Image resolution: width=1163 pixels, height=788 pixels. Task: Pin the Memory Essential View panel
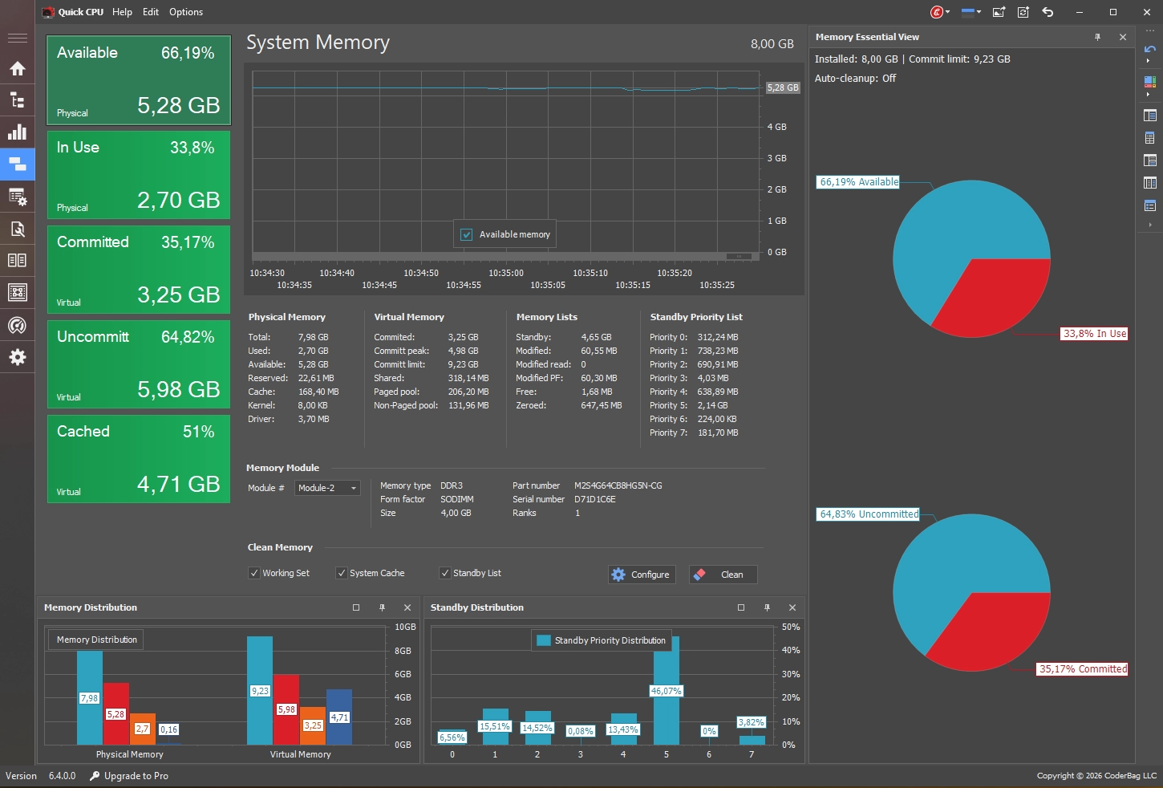tap(1097, 37)
